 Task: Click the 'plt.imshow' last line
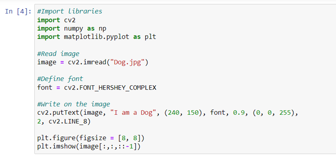89,147
